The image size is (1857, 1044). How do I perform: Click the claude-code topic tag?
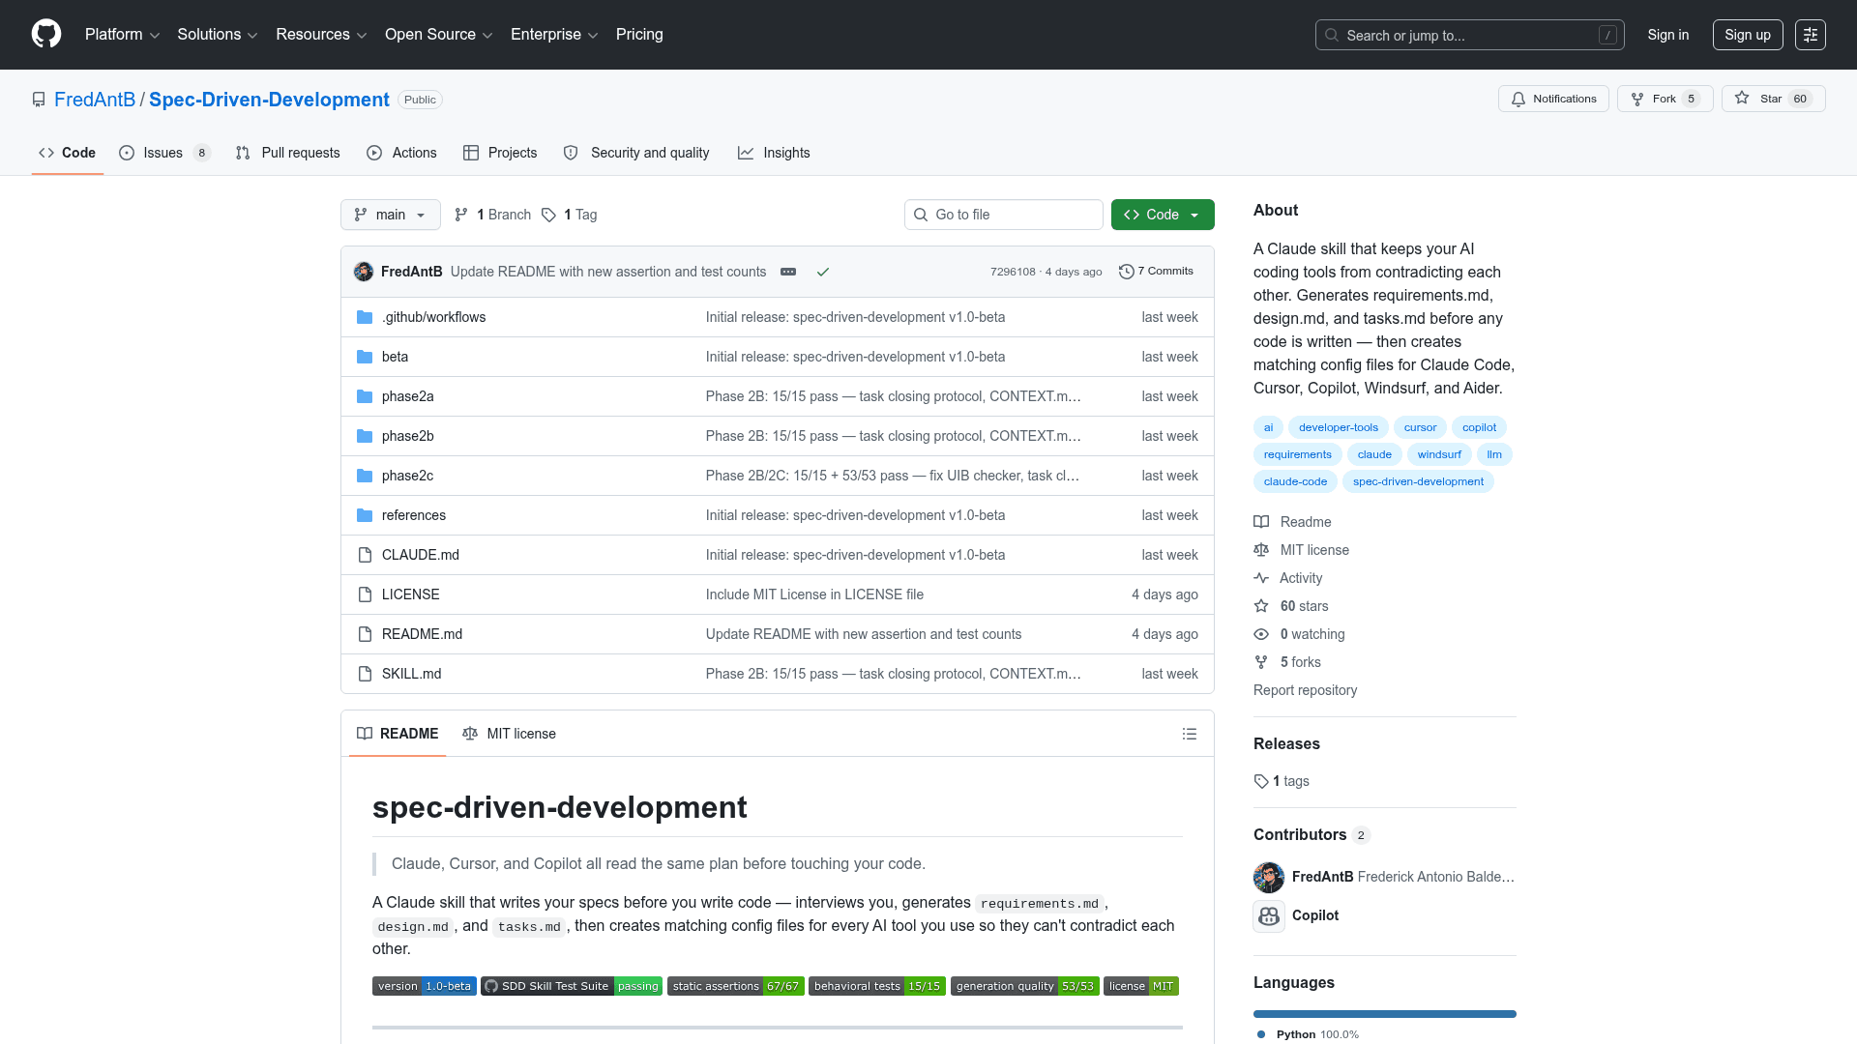(x=1295, y=481)
